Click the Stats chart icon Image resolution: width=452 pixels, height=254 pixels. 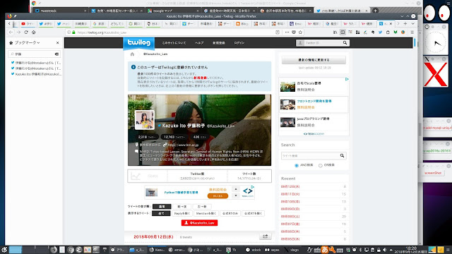(x=135, y=176)
